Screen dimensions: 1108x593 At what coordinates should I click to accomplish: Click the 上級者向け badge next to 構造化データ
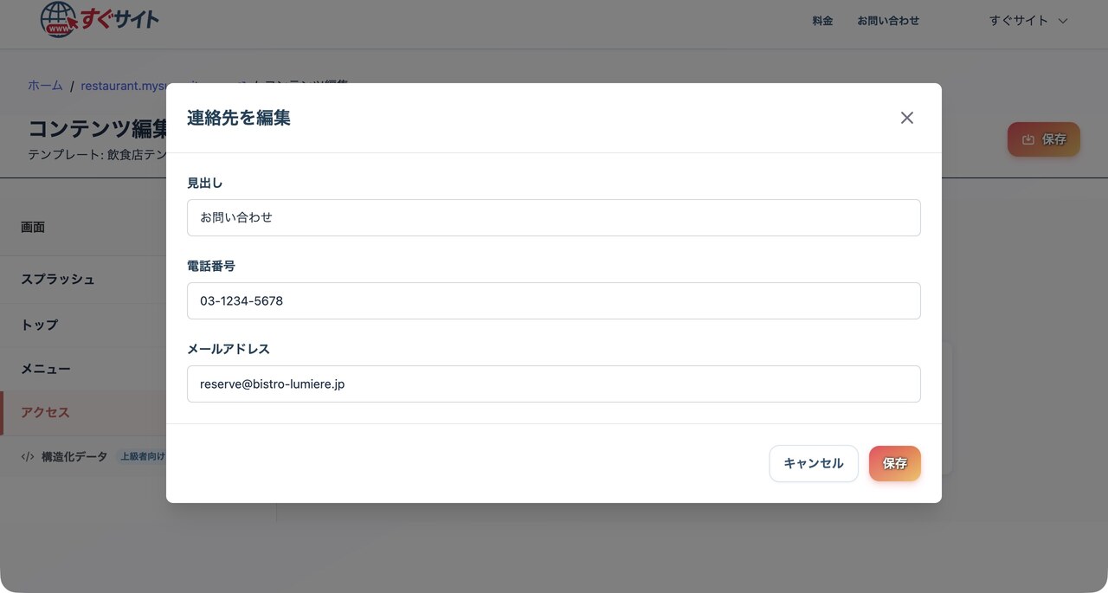pos(144,455)
